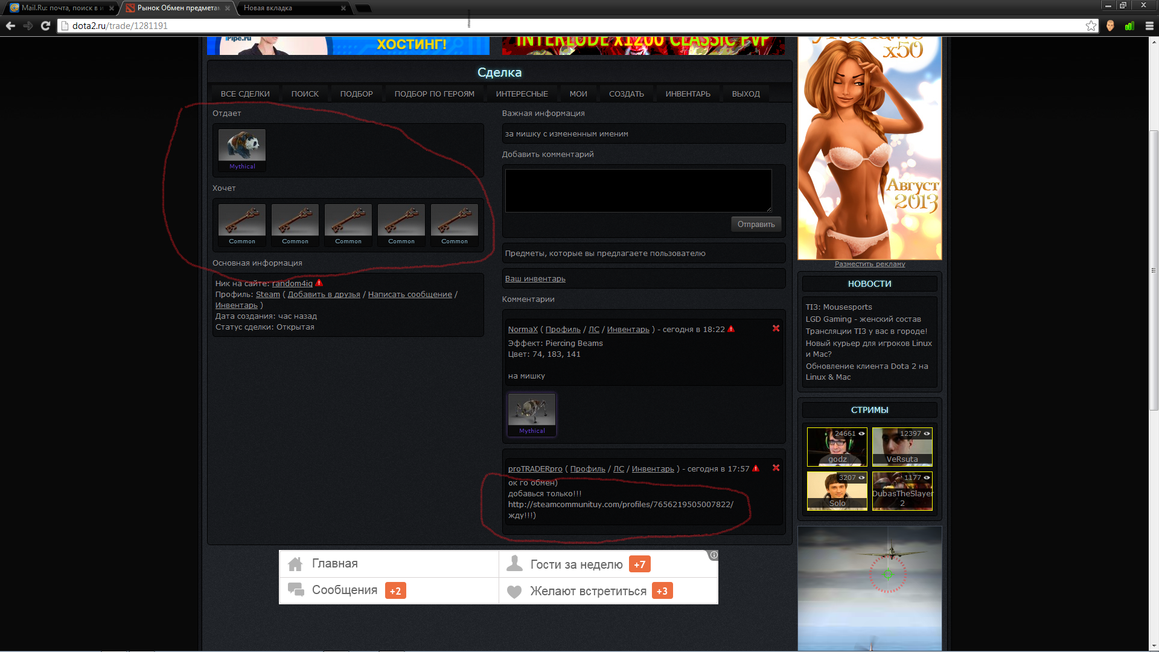Click Главная home icon in widget
1159x652 pixels.
295,564
